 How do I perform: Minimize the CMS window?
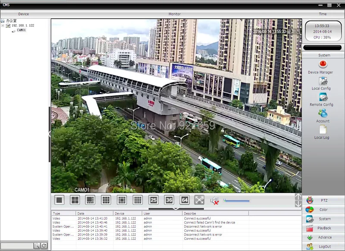[320, 5]
